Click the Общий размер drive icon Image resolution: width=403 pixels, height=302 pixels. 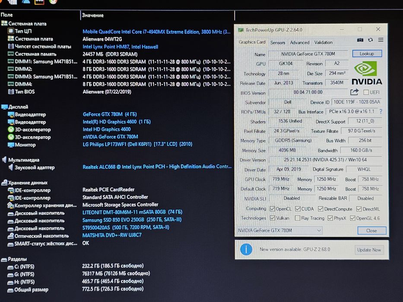[x=10, y=290]
